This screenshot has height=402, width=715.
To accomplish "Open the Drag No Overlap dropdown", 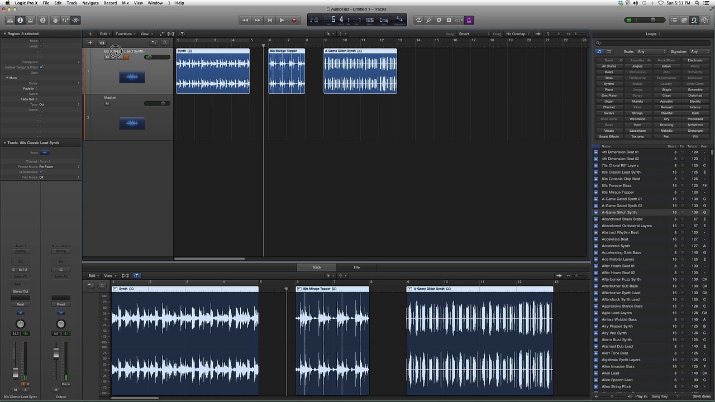I will coord(518,34).
